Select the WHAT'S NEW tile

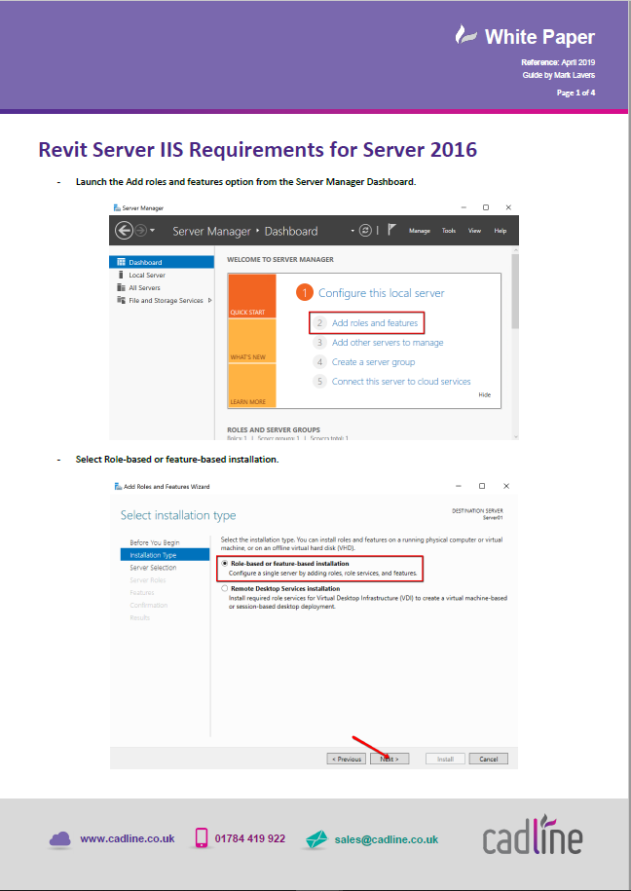[x=252, y=341]
